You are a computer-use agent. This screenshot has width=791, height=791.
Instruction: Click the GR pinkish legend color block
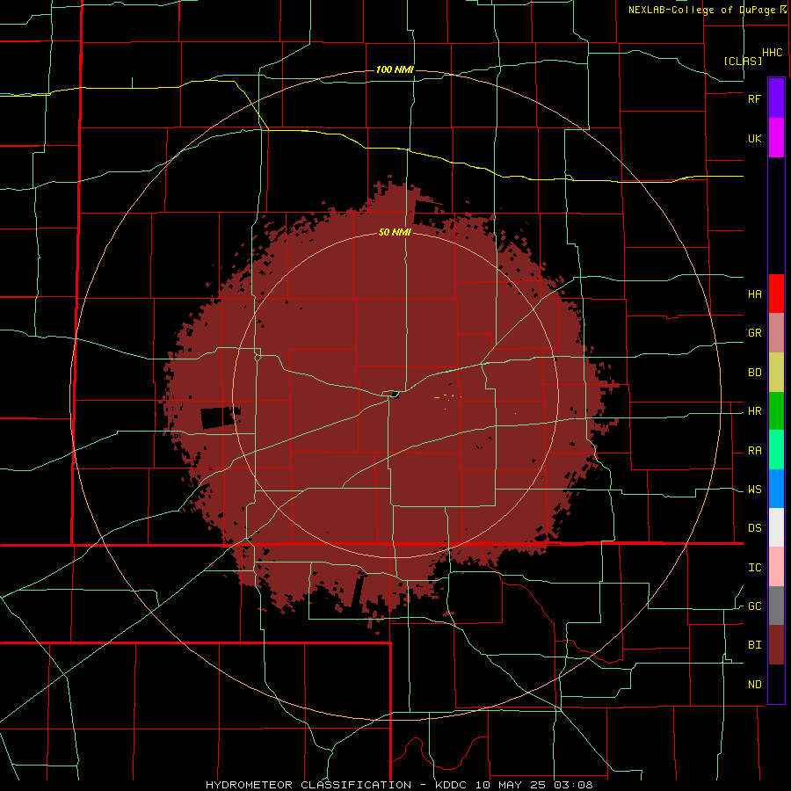tap(776, 332)
